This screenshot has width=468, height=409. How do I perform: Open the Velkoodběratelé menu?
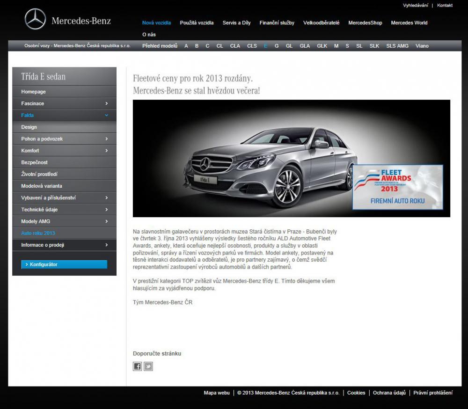pyautogui.click(x=321, y=22)
